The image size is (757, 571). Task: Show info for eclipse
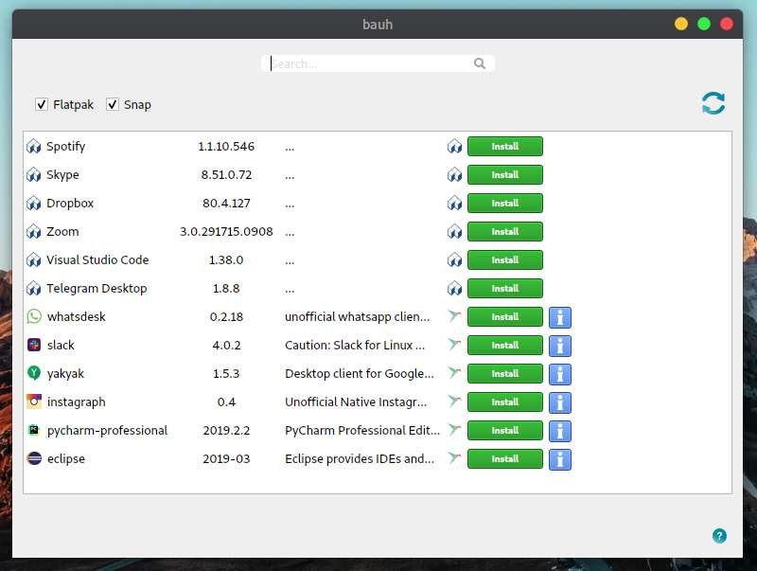560,459
